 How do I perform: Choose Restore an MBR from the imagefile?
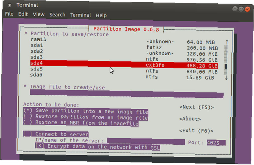pyautogui.click(x=81, y=123)
